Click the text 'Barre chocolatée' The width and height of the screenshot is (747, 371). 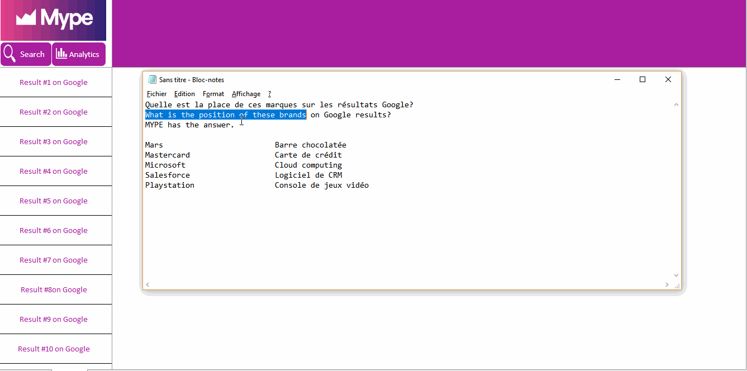point(311,145)
